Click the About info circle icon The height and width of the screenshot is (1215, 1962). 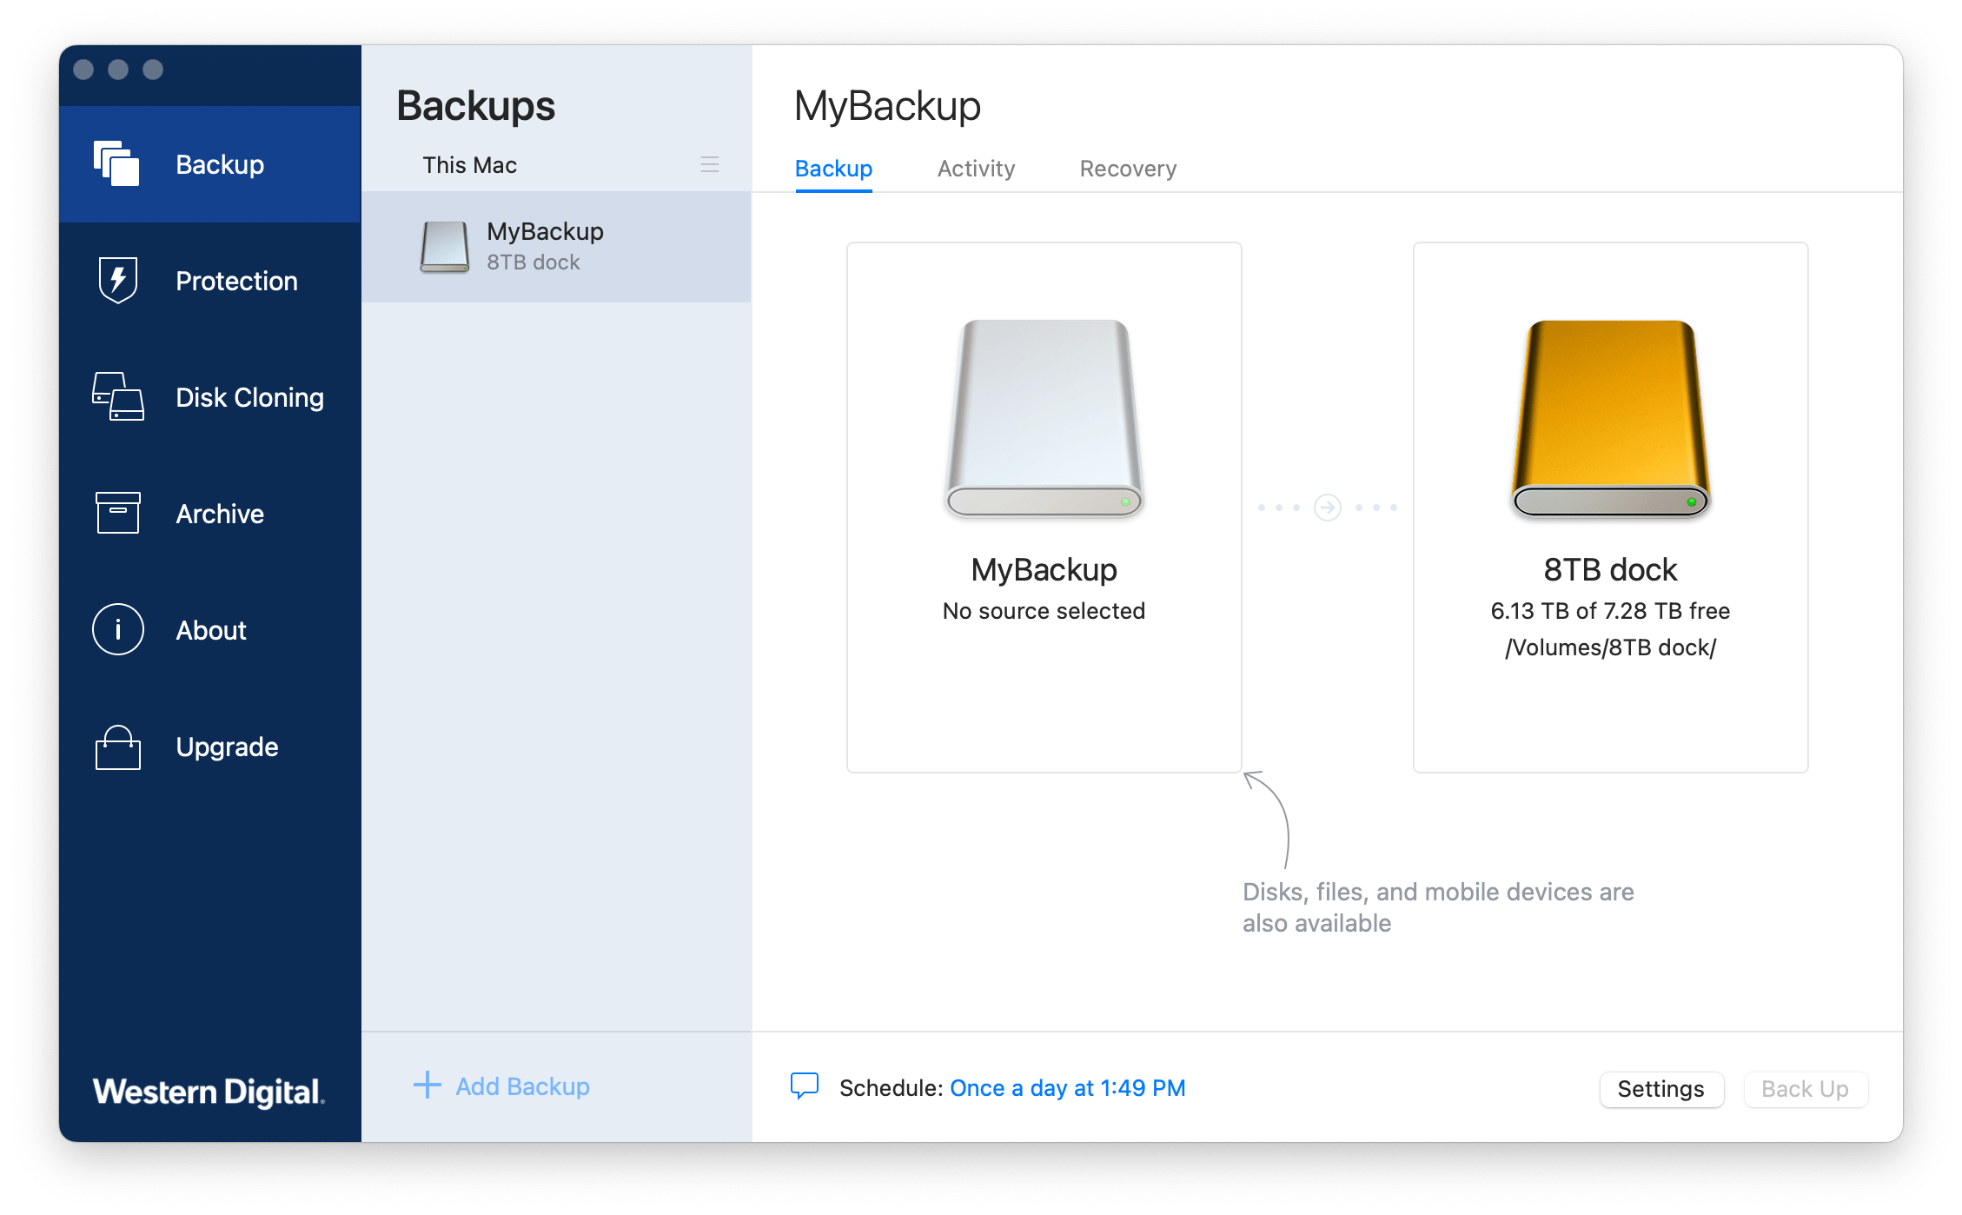pos(117,629)
